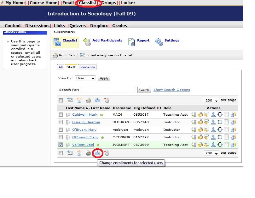This screenshot has height=198, width=255.
Task: Switch to the All tab
Action: tap(61, 67)
